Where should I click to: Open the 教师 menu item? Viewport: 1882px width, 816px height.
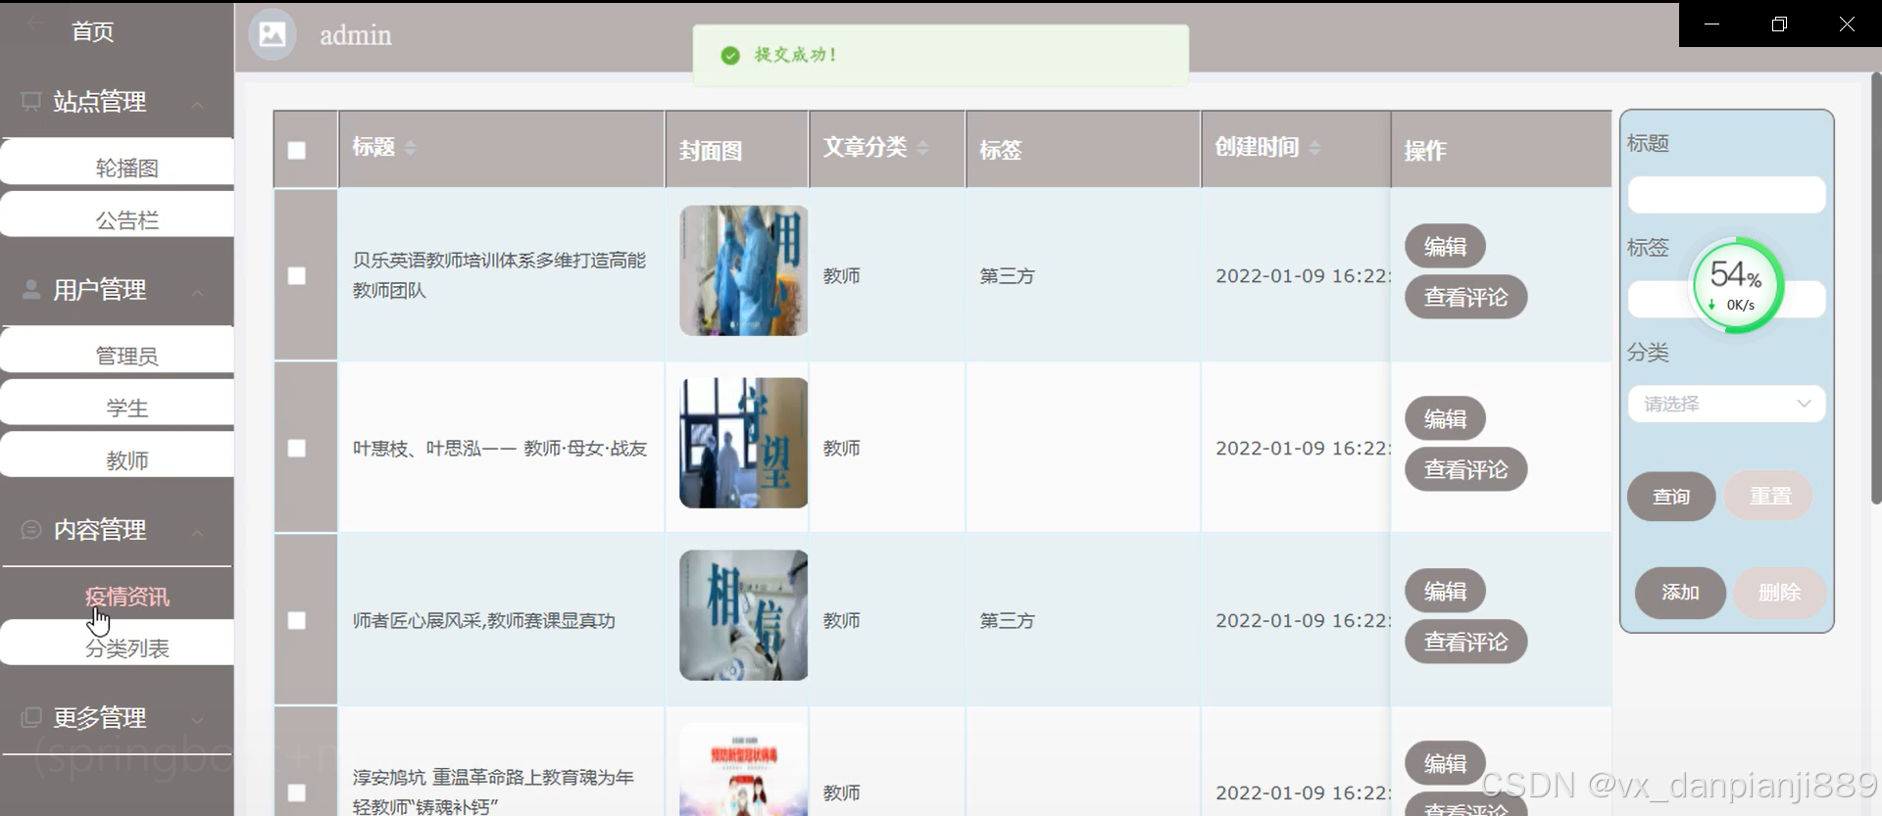coord(118,456)
